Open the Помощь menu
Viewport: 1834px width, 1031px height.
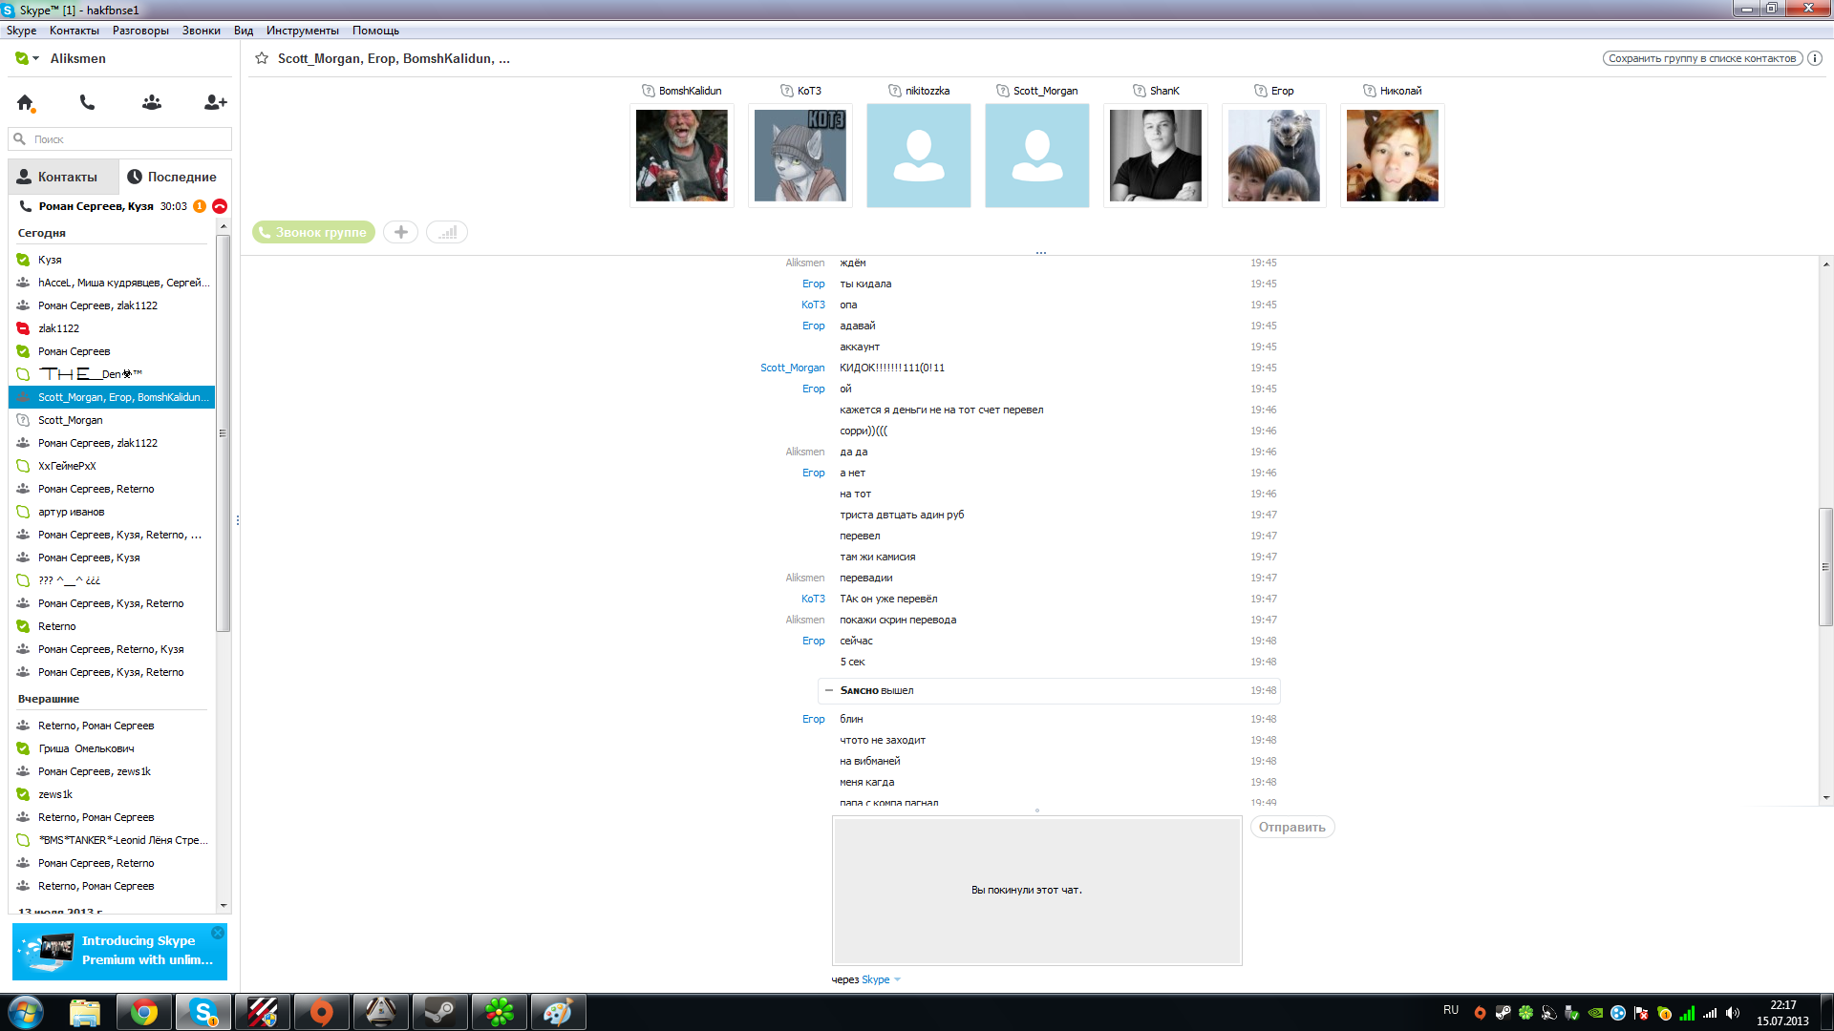(x=375, y=31)
